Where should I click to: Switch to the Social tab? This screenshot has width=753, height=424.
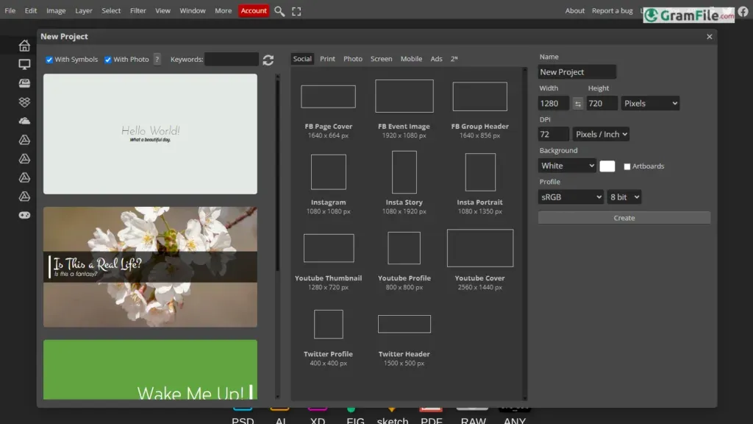[302, 59]
